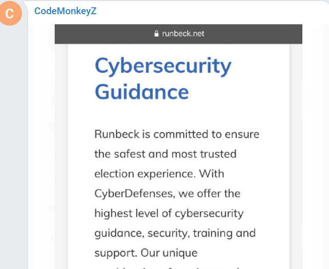Click the word Runbeck starting the paragraph
The width and height of the screenshot is (329, 269).
pyautogui.click(x=117, y=134)
